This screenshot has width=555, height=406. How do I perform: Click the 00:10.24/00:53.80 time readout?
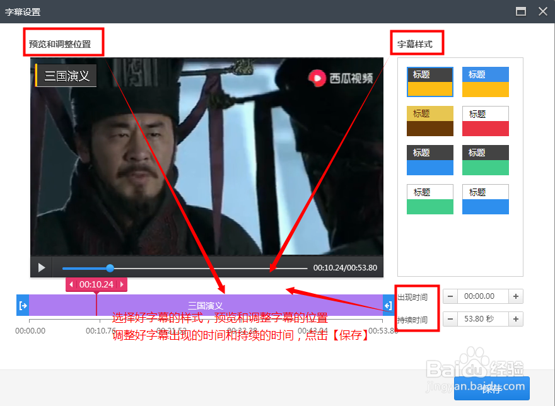point(345,268)
